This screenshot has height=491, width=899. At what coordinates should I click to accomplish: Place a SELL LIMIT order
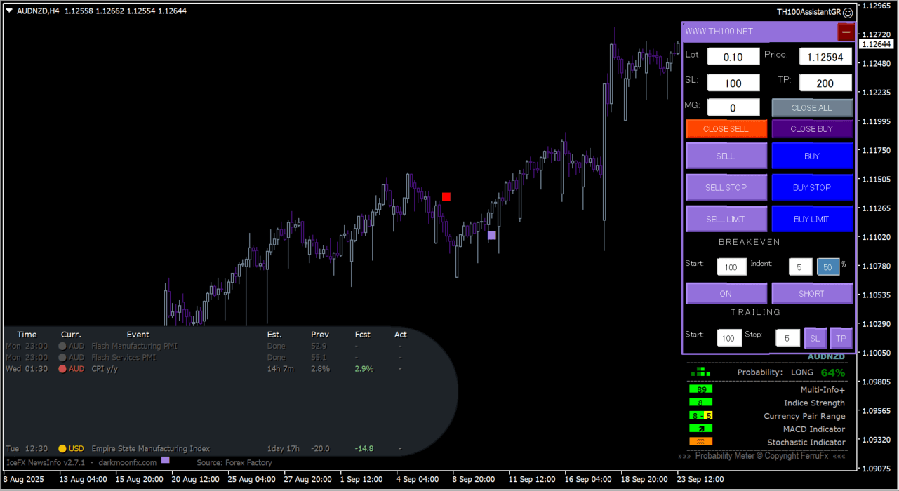(x=726, y=219)
